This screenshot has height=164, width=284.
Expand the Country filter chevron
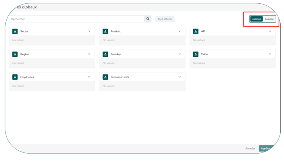[180, 54]
